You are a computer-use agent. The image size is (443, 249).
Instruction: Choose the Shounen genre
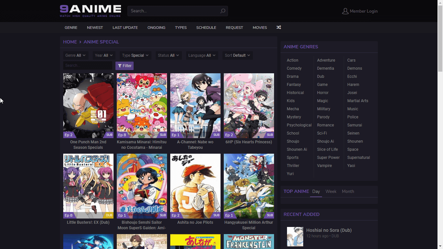355,141
